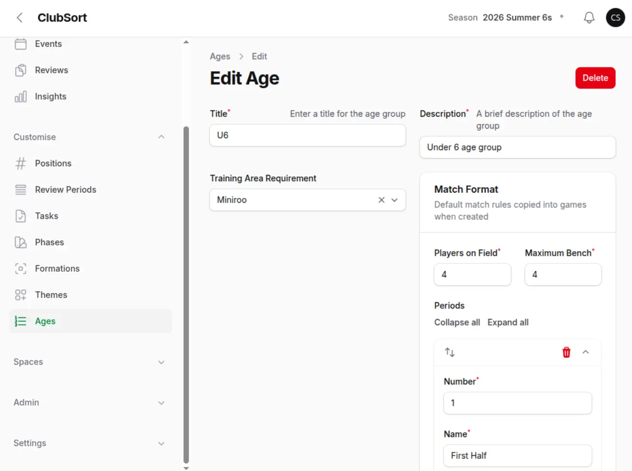632x471 pixels.
Task: Click the period Number field
Action: point(518,403)
